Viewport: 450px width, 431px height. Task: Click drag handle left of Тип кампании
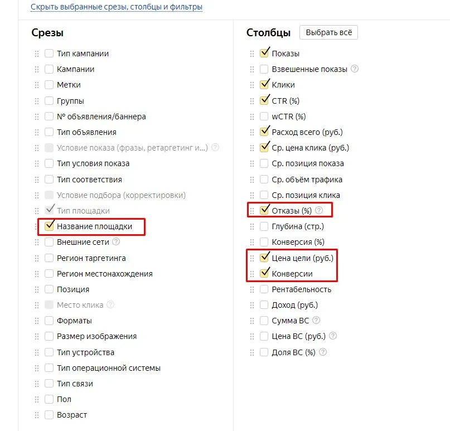(37, 54)
